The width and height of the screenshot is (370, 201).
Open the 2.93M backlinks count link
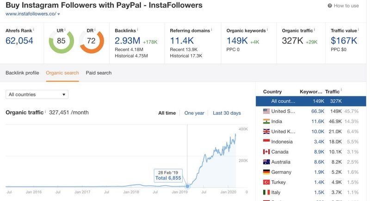coord(128,41)
